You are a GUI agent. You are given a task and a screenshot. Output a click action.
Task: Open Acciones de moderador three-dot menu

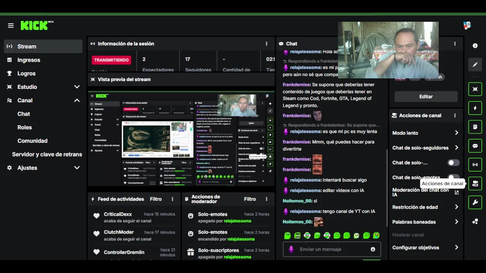click(267, 199)
